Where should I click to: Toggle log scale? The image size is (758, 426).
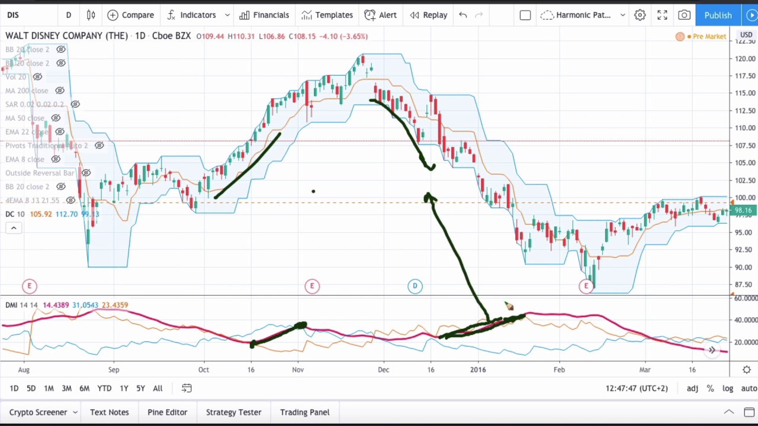point(728,388)
